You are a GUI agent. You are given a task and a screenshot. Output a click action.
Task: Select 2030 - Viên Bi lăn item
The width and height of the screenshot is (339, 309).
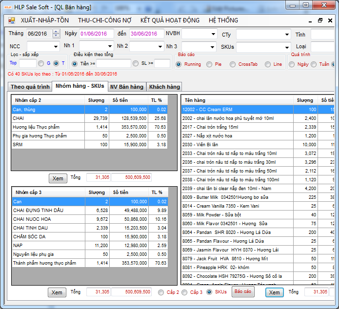click(258, 145)
